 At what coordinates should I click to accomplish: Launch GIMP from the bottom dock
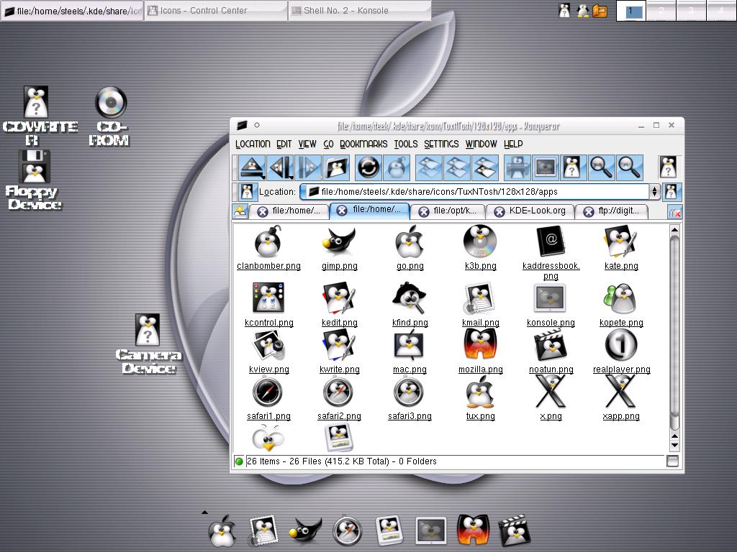306,530
